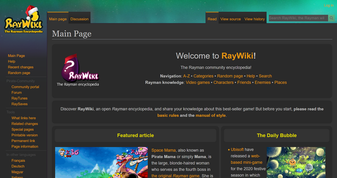Click Help in the Navigation row
337x178 pixels.
click(x=251, y=76)
